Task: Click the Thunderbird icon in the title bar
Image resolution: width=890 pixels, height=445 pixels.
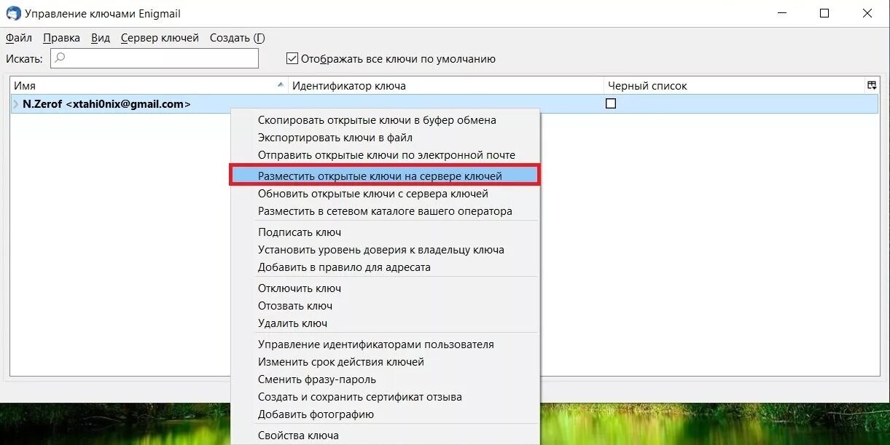Action: pyautogui.click(x=13, y=13)
